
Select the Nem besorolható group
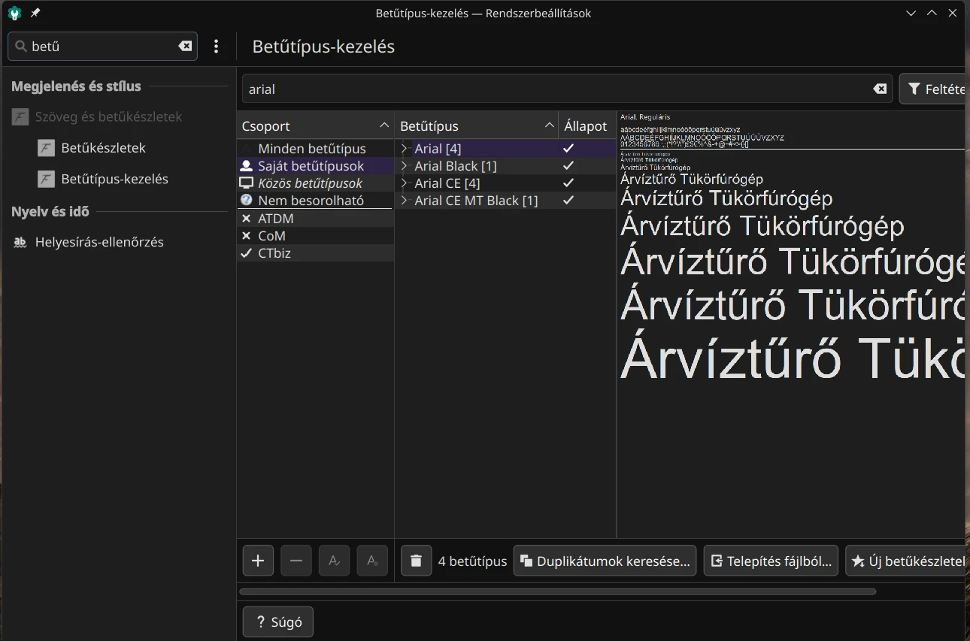click(x=316, y=200)
